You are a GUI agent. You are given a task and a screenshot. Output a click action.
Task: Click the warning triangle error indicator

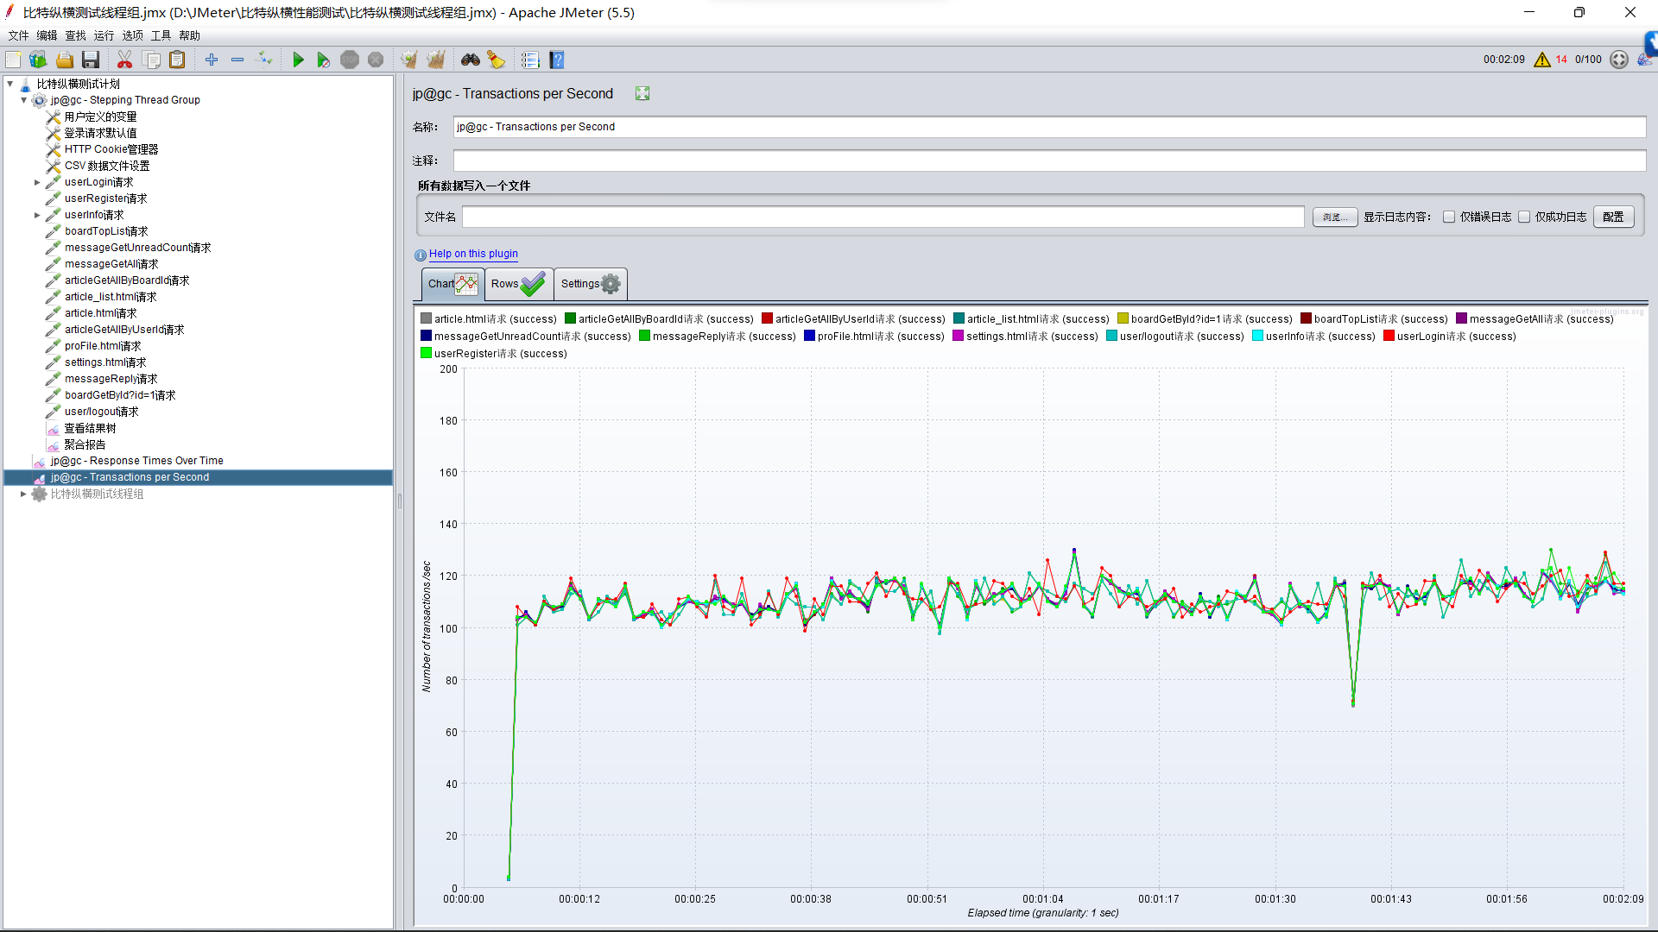1542,60
